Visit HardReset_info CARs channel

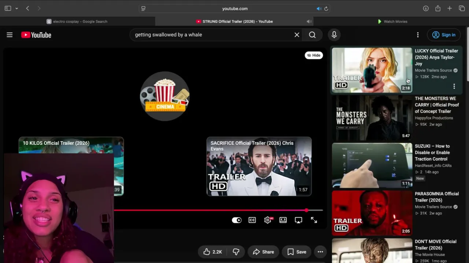point(433,165)
